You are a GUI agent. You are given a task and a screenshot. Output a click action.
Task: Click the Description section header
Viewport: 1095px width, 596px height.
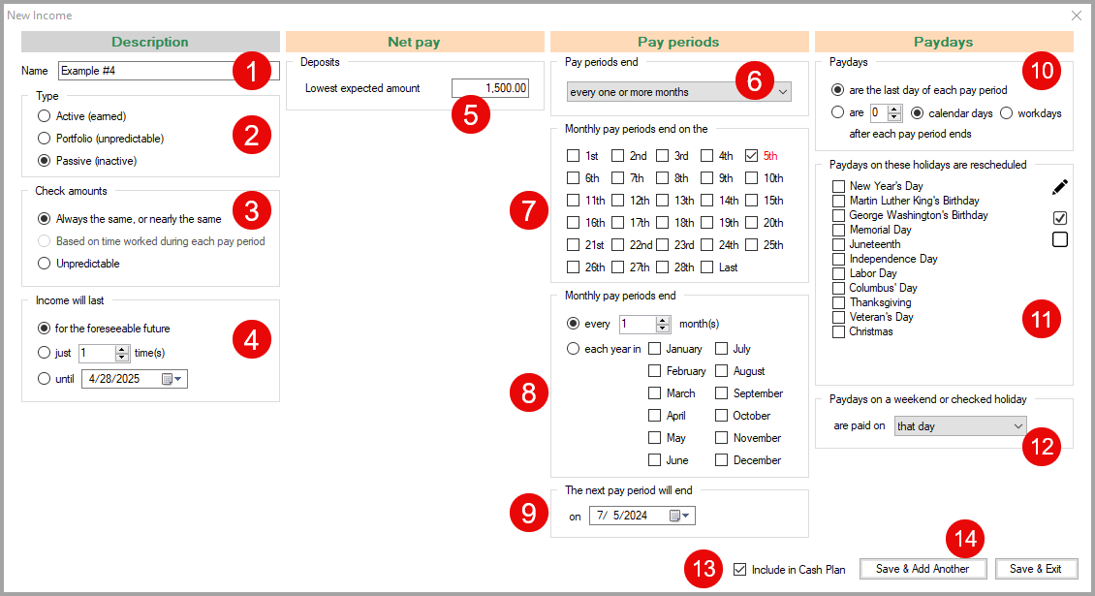coord(150,42)
